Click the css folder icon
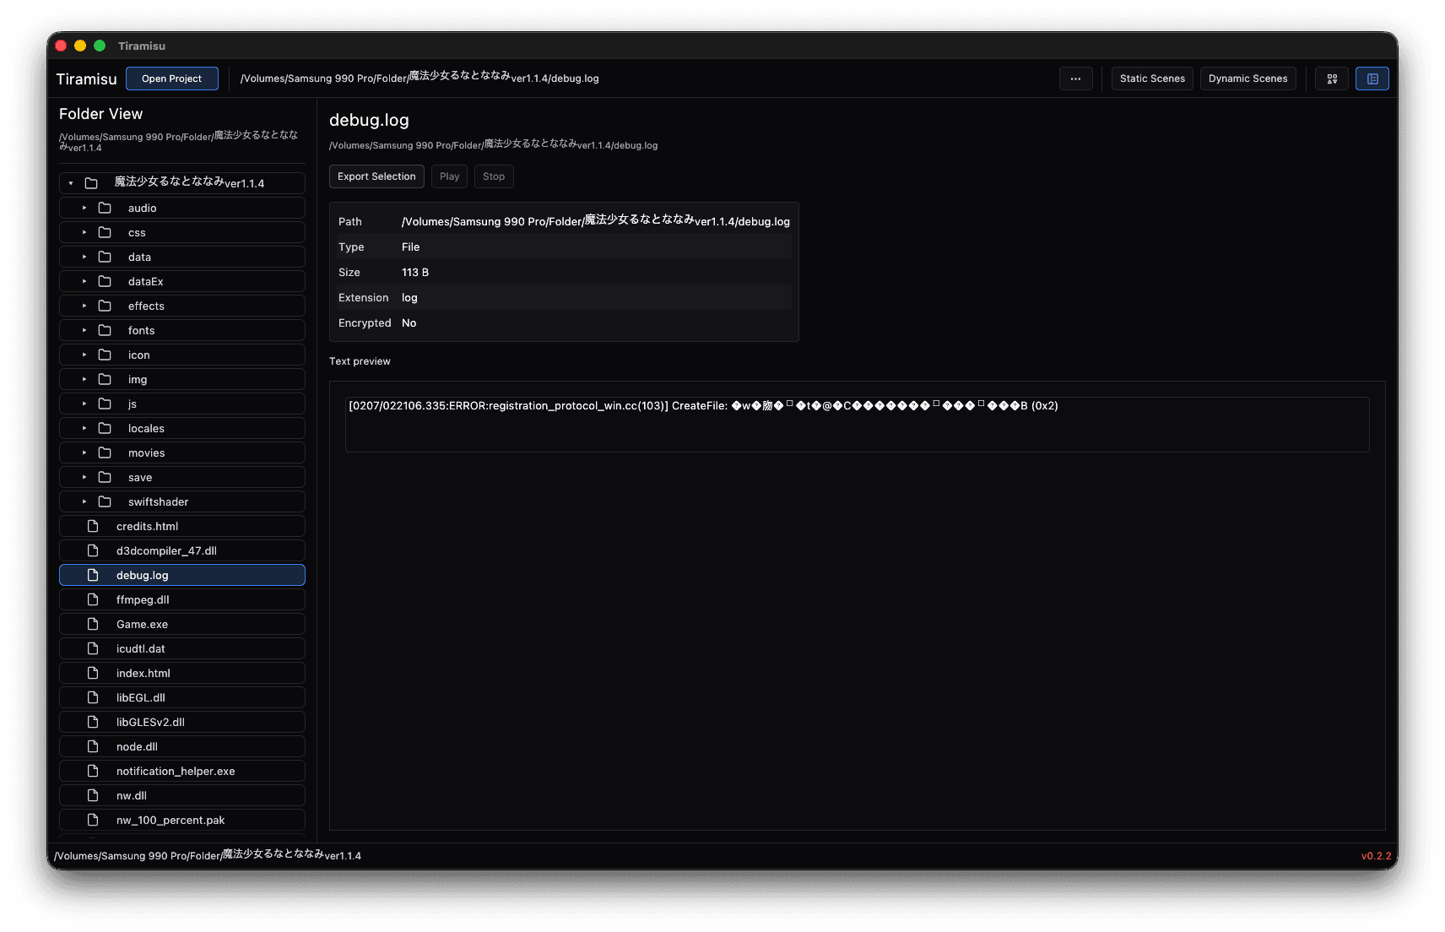Image resolution: width=1445 pixels, height=932 pixels. coord(105,232)
